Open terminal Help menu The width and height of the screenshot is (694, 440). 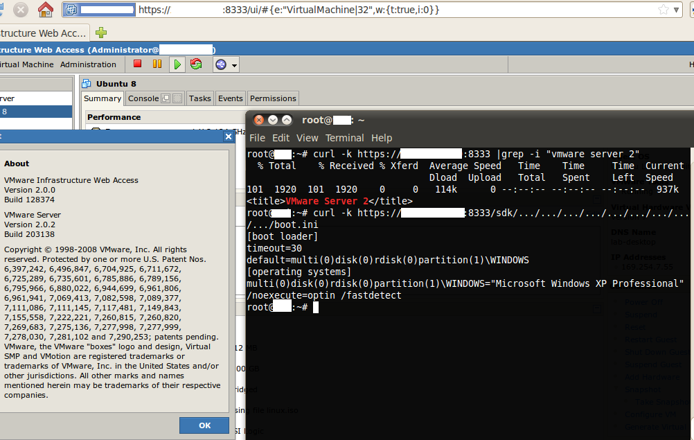pyautogui.click(x=382, y=138)
